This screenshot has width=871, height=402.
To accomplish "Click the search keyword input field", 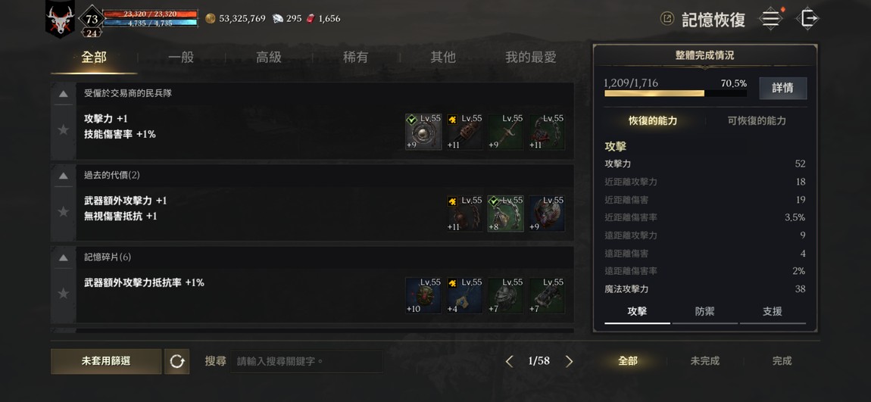I will click(307, 361).
